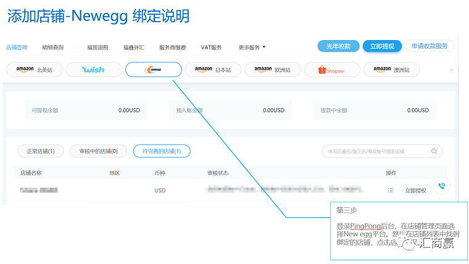Click the 立即授权 button
The height and width of the screenshot is (264, 469).
pos(415,191)
